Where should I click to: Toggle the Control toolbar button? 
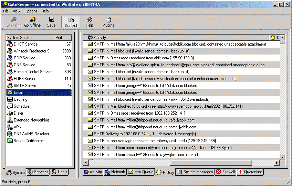point(71,22)
